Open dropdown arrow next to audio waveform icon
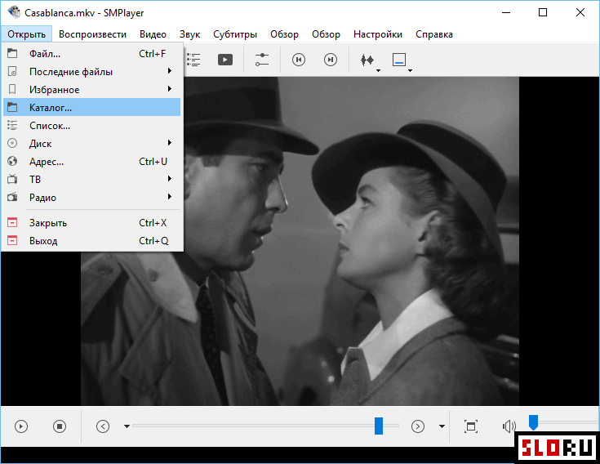Image resolution: width=600 pixels, height=464 pixels. (378, 70)
